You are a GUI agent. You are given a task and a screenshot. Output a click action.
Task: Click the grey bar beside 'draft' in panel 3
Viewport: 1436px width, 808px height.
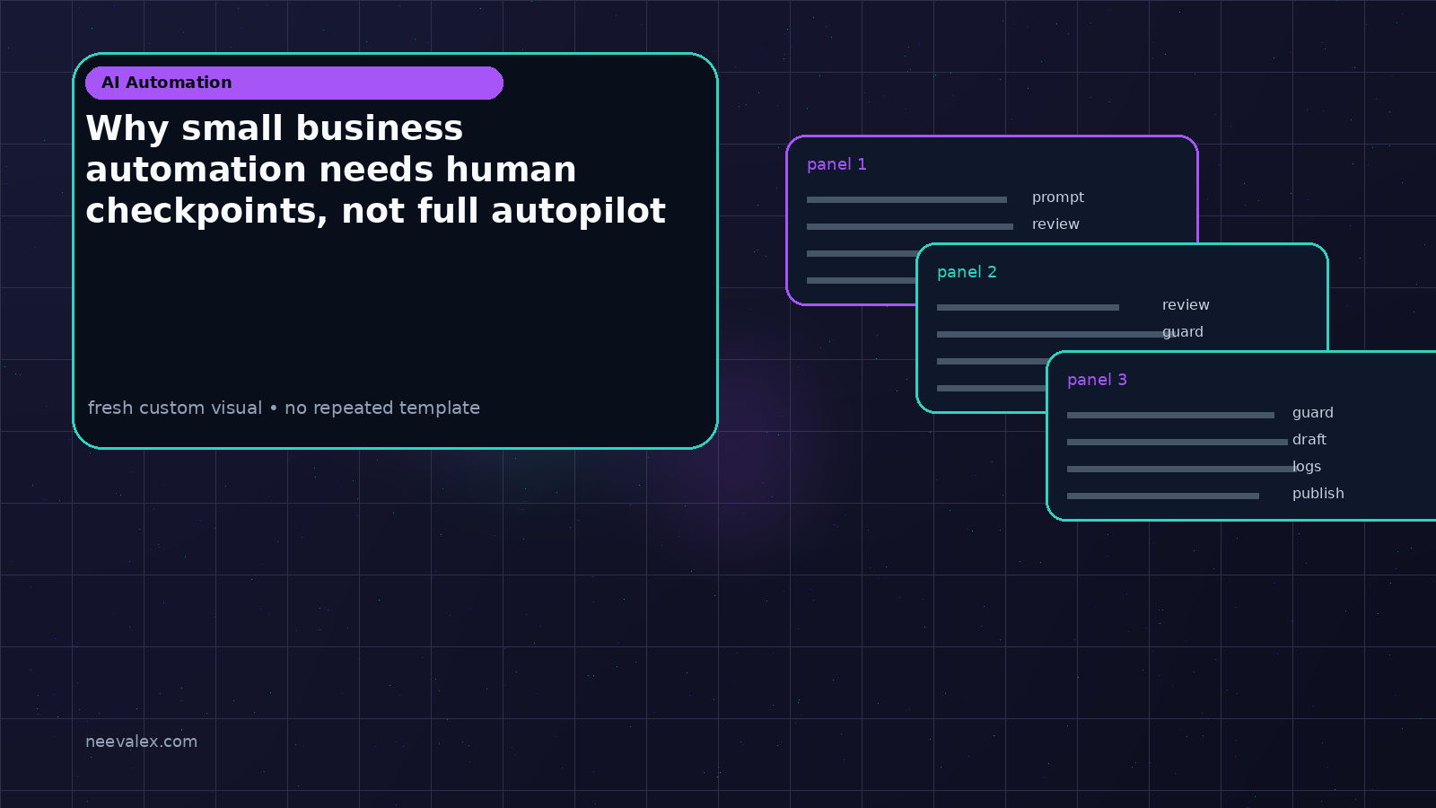click(1178, 442)
